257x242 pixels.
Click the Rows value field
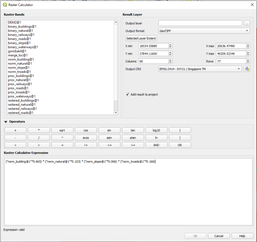coord(231,61)
